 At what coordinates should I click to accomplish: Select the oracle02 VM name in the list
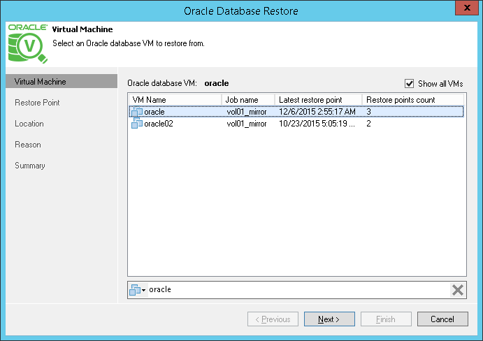[x=159, y=124]
